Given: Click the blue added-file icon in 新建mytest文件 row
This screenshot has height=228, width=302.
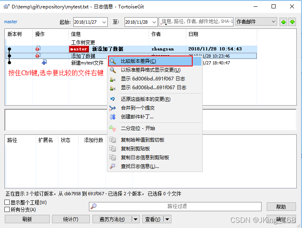Looking at the screenshot, I should (44, 62).
